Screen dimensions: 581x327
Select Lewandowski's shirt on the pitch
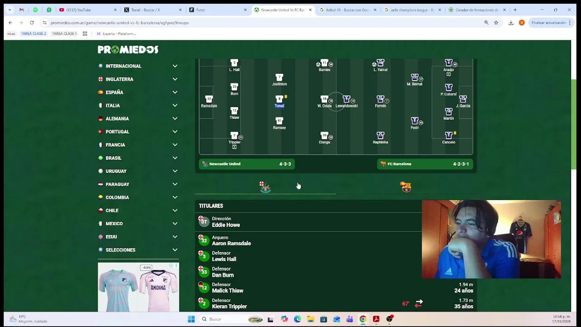(346, 99)
